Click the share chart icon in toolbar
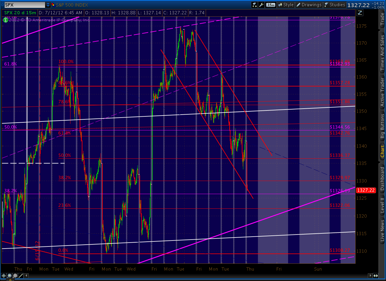The width and height of the screenshot is (386, 281). pos(255,5)
